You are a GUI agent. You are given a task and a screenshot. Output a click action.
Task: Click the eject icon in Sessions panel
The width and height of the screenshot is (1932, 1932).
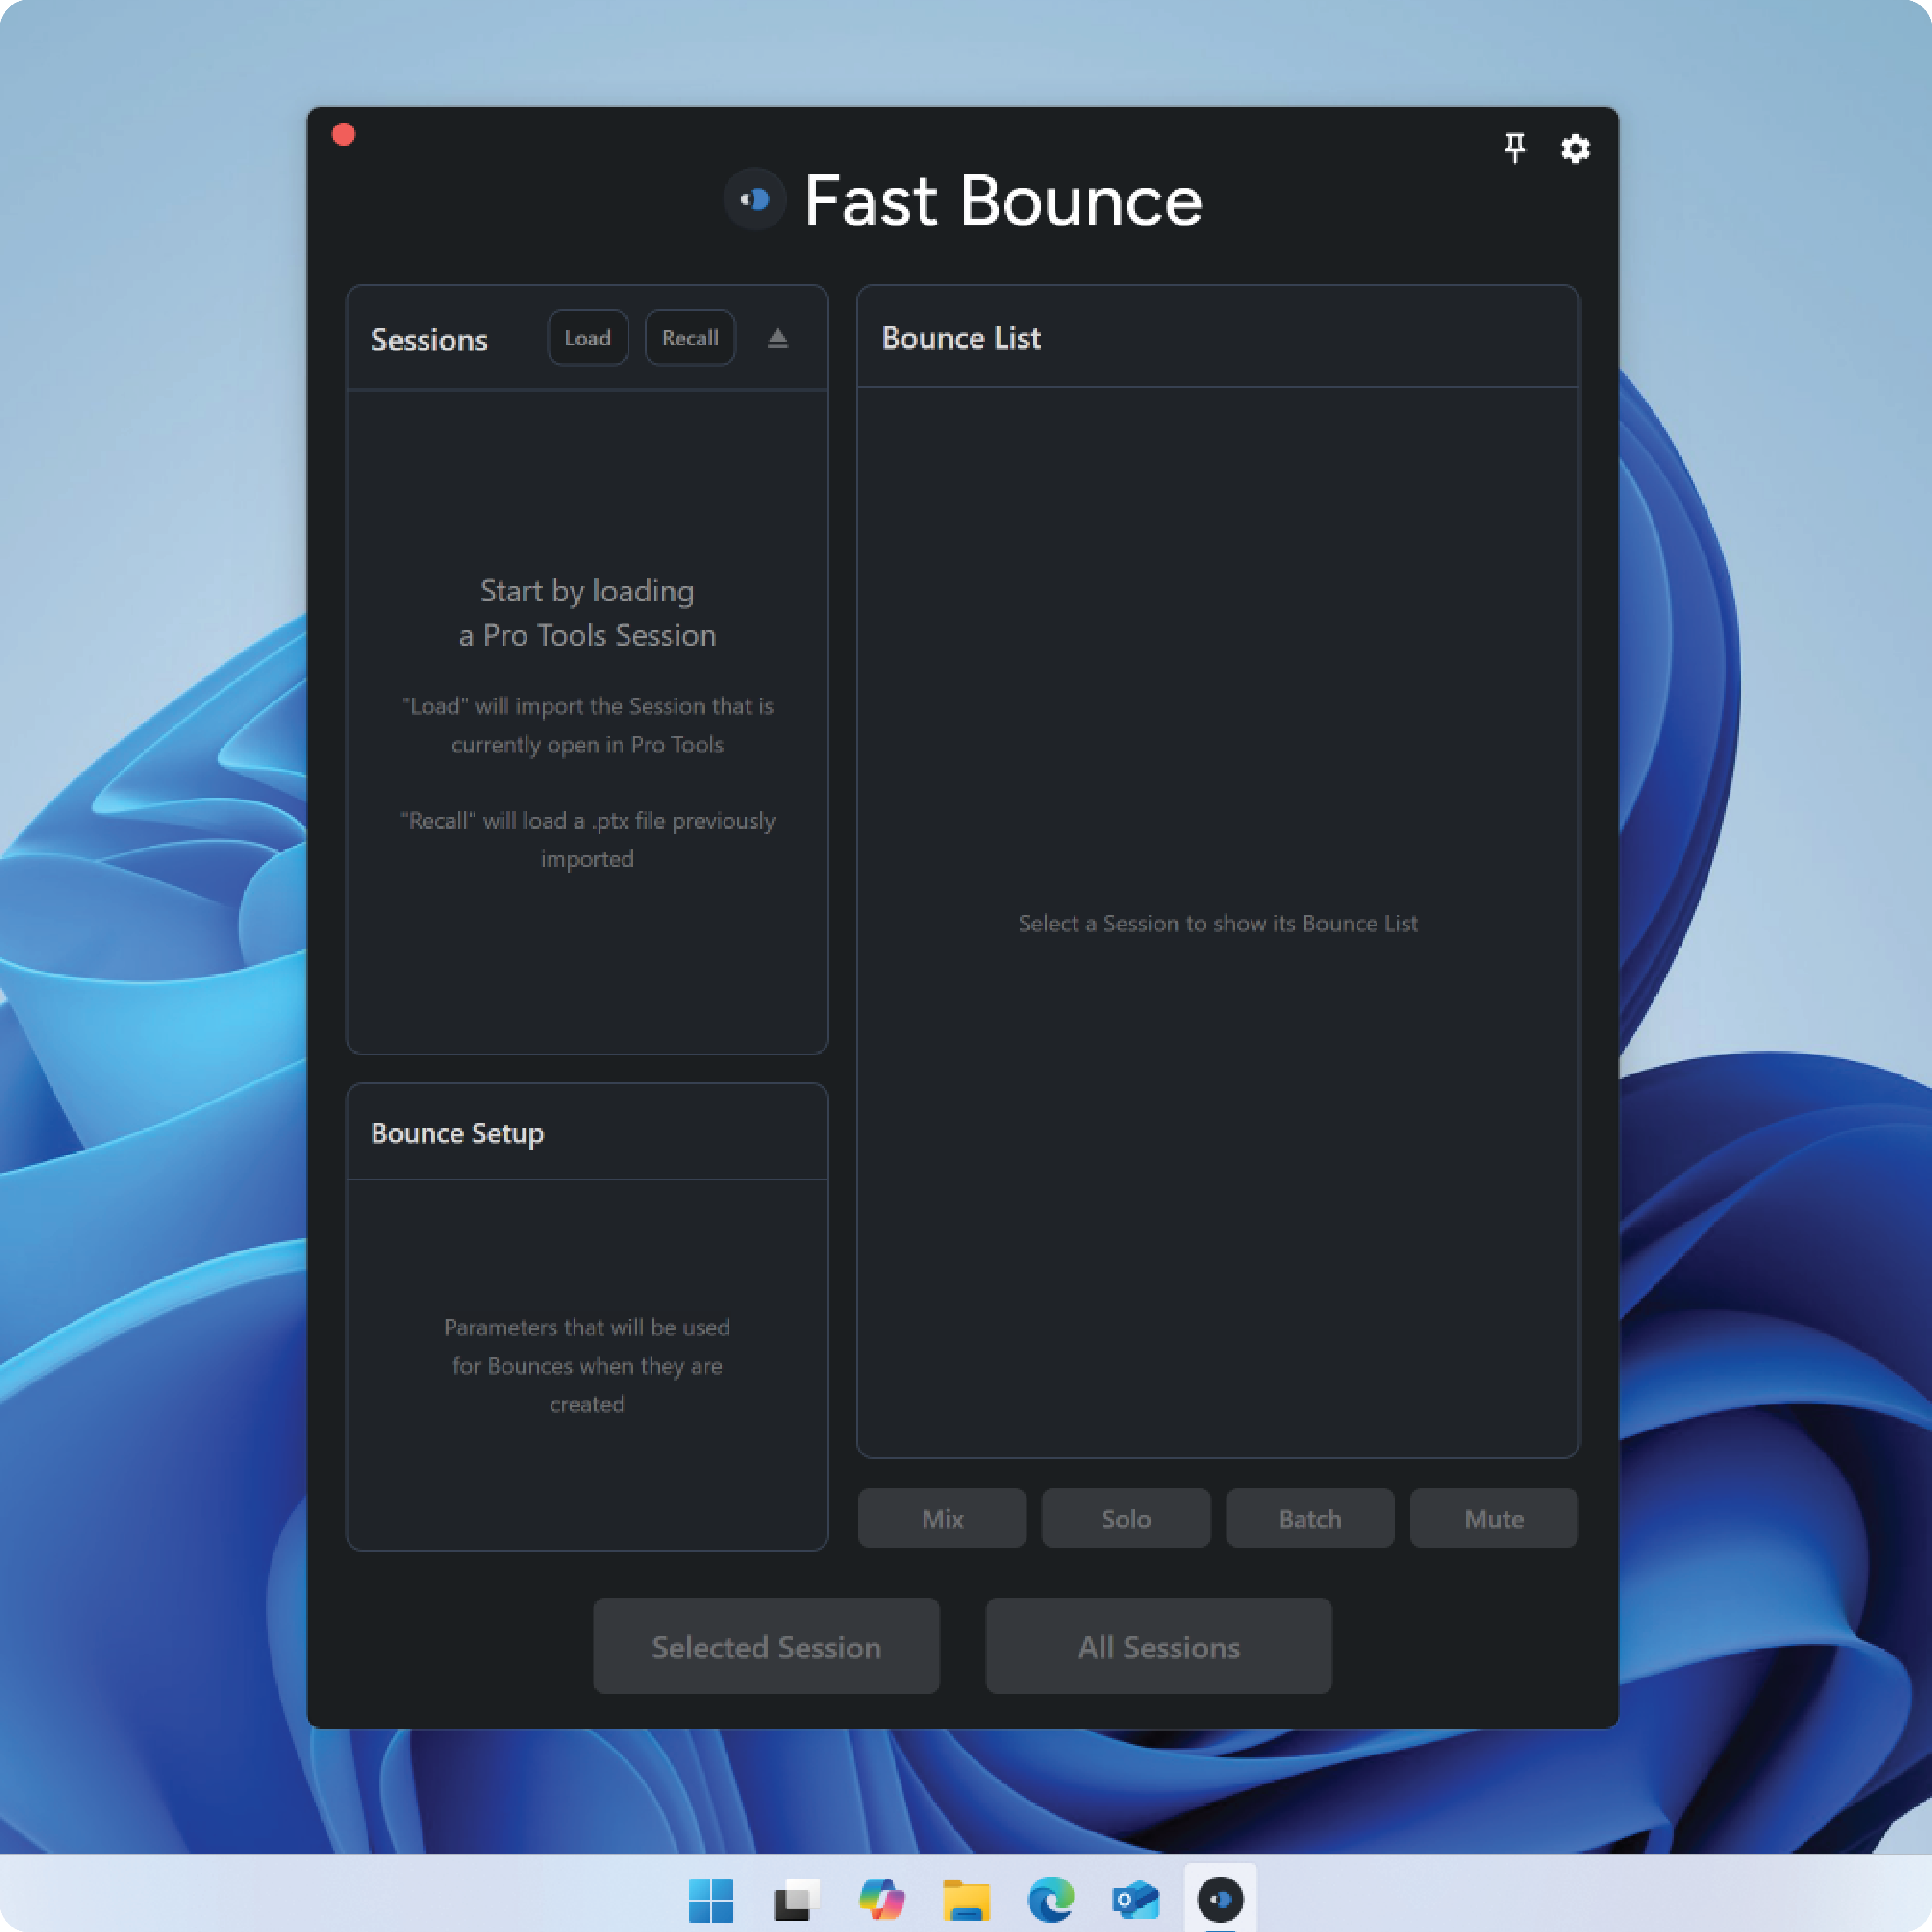tap(777, 338)
